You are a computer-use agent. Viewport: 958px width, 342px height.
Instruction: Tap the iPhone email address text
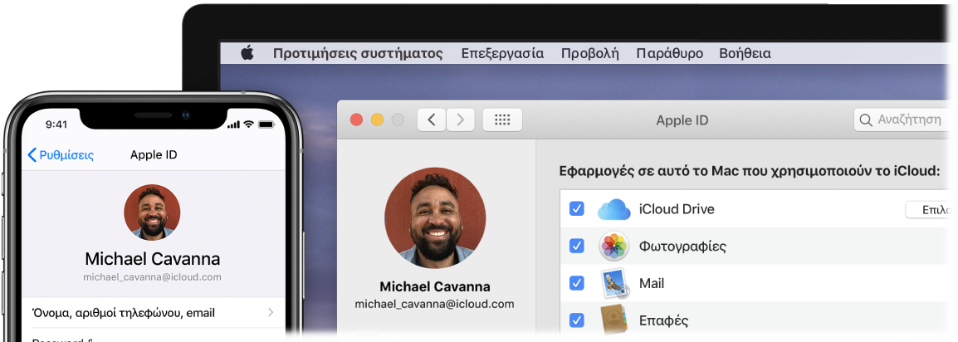(153, 276)
